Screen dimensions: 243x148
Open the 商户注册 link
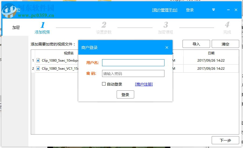144,84
